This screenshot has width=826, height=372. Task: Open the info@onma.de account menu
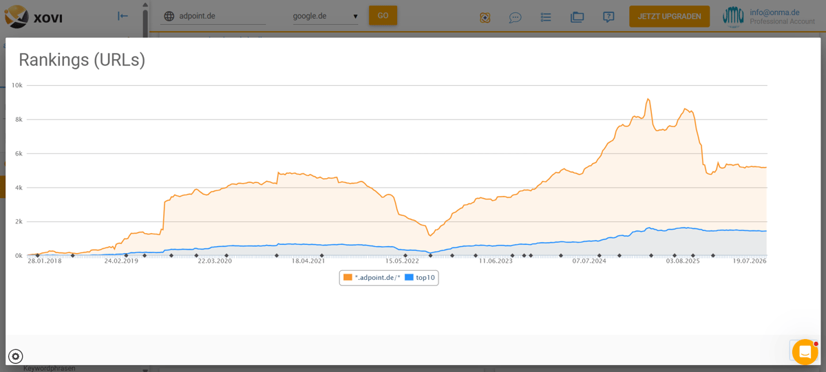pos(774,12)
